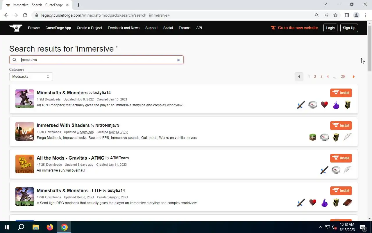
Task: Click inside the immersive search input field
Action: [96, 60]
